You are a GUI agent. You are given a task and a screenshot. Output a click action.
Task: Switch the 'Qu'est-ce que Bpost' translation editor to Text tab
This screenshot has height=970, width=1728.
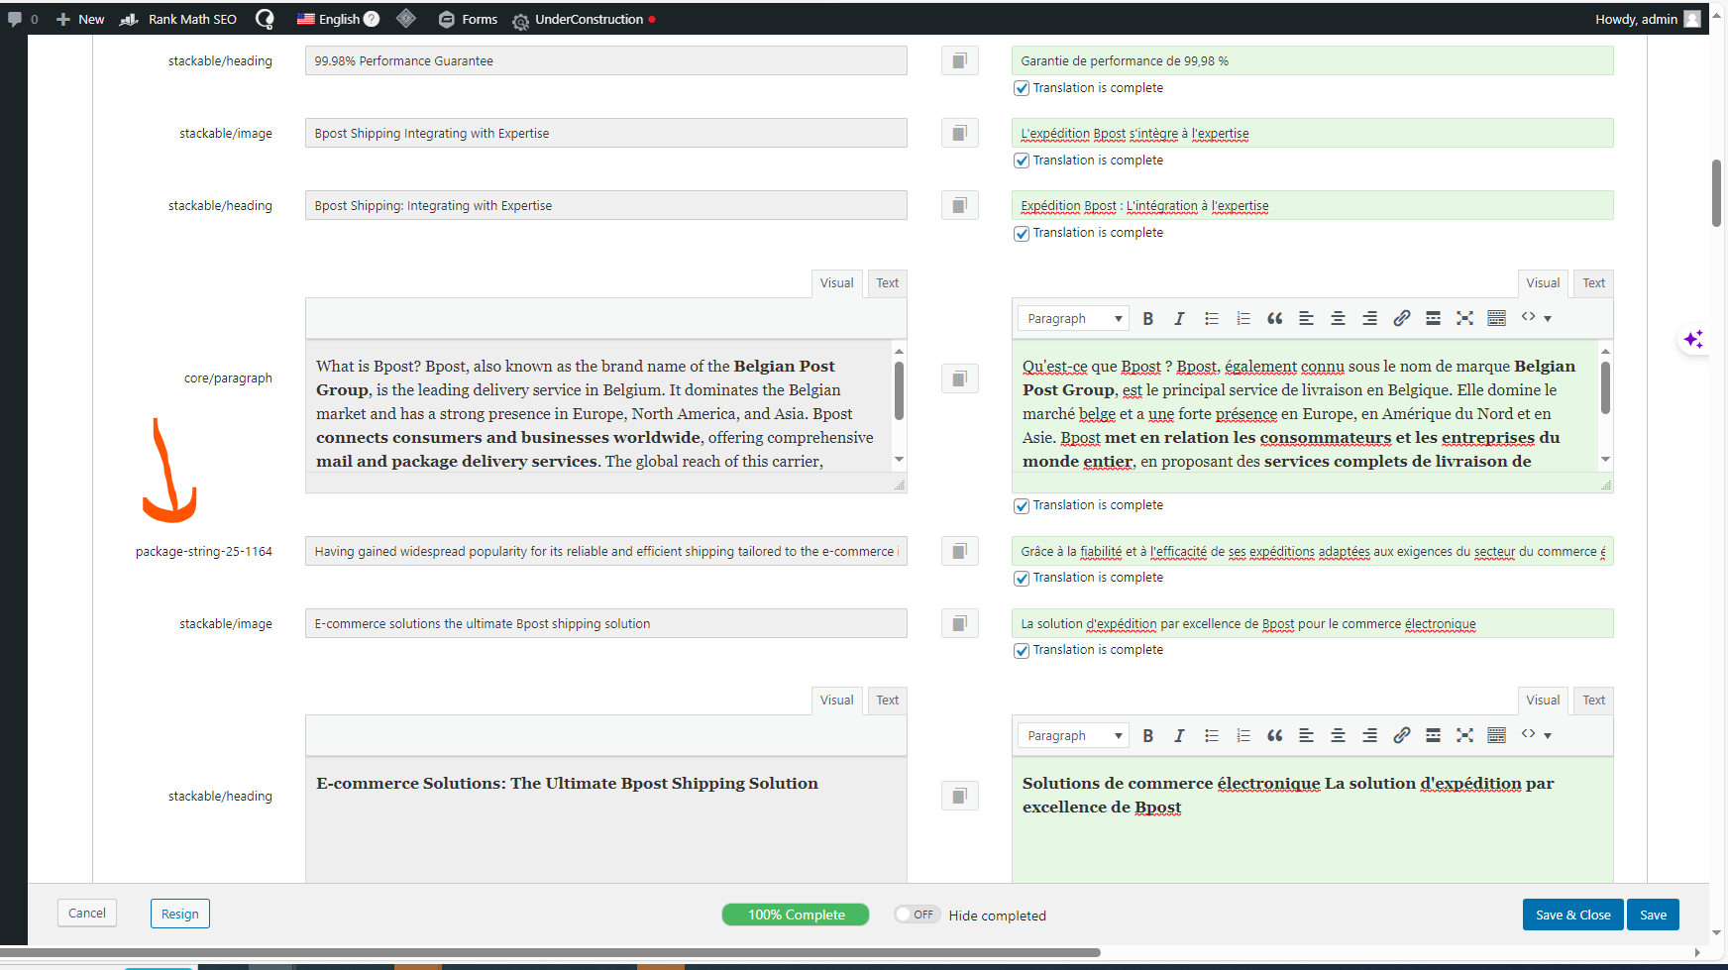(x=1593, y=283)
